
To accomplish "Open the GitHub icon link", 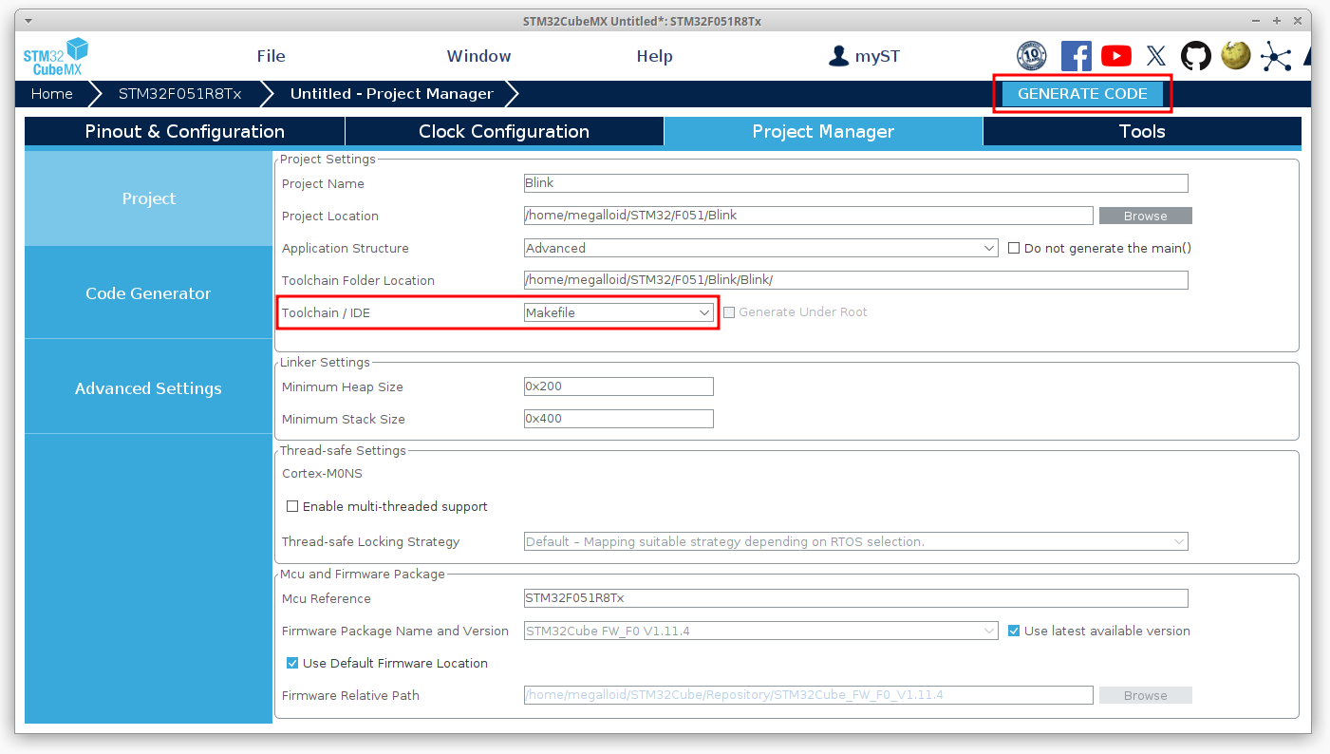I will click(1196, 56).
